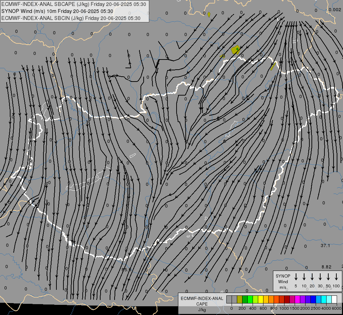343x315 pixels.
Task: Click the 2500 tick label in CAPE legend
Action: [316, 308]
